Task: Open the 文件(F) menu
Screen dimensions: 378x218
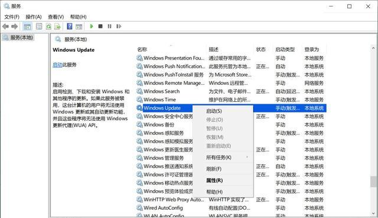Action: coord(12,17)
